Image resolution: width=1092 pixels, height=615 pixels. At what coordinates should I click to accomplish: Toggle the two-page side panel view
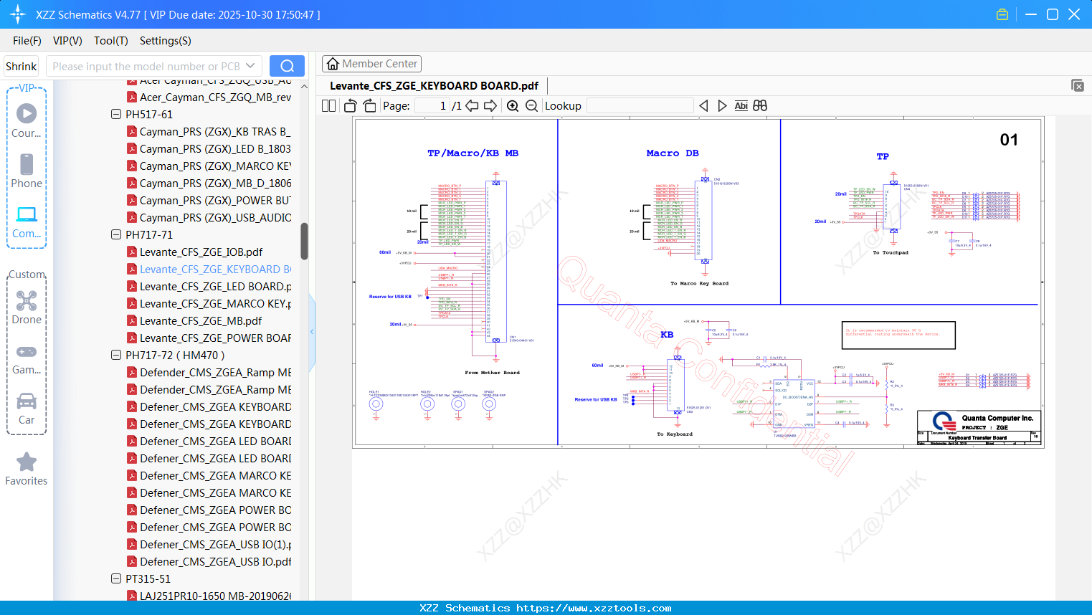click(x=329, y=106)
